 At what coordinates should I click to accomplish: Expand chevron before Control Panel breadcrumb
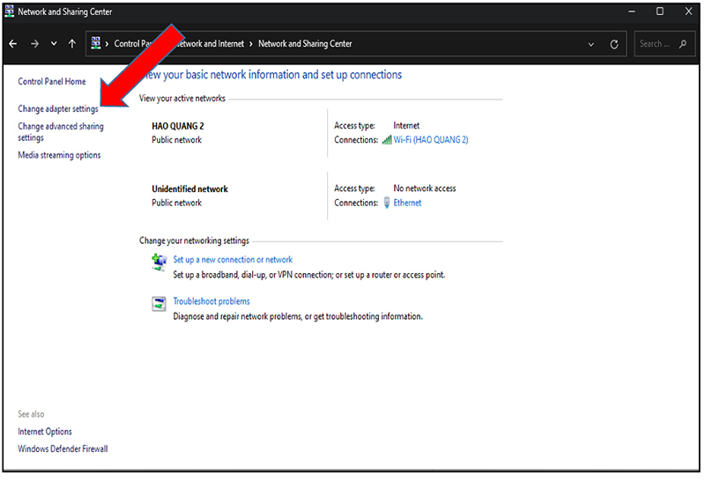click(107, 44)
